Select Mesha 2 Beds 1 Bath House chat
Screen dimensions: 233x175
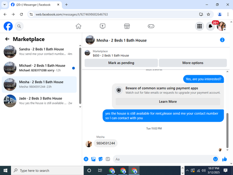click(x=39, y=84)
